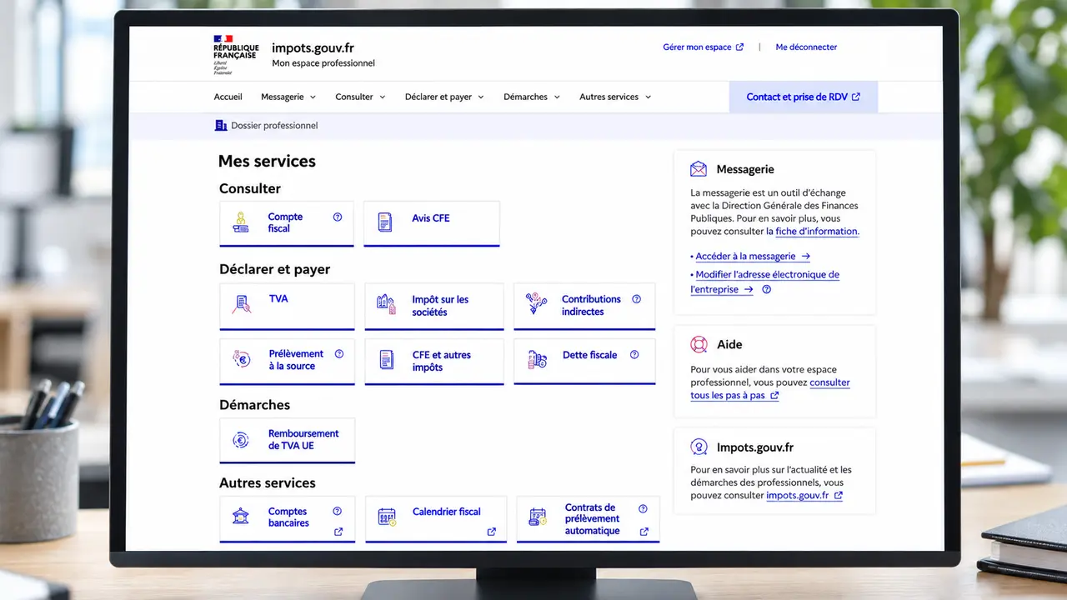Click the Prélèvement à la source icon
The image size is (1067, 600).
pos(242,360)
